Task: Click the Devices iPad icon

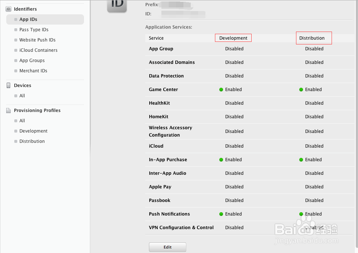Action: click(x=8, y=85)
